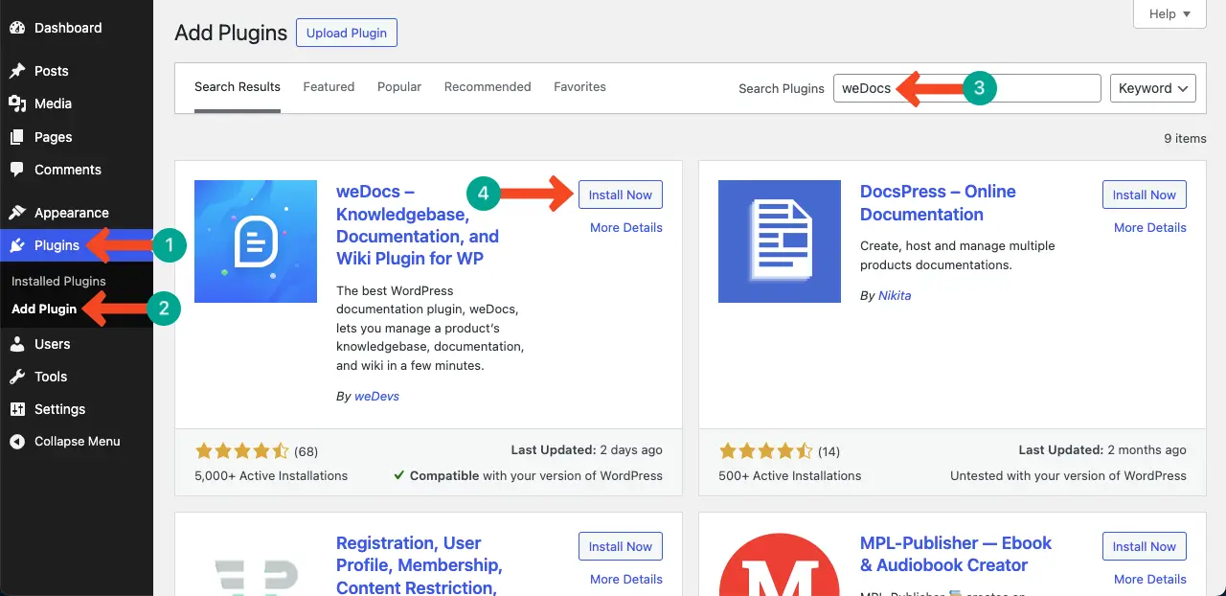Switch to the Favorites tab
The height and width of the screenshot is (596, 1226).
pyautogui.click(x=579, y=86)
